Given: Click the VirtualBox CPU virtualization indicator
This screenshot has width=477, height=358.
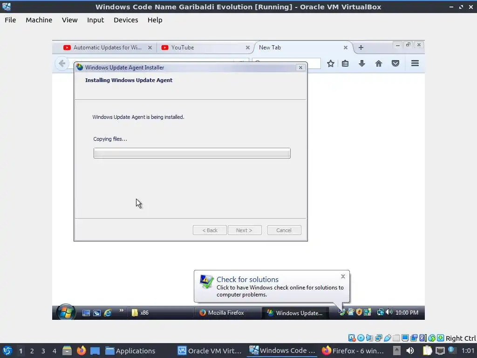Looking at the screenshot, I should pos(423,338).
